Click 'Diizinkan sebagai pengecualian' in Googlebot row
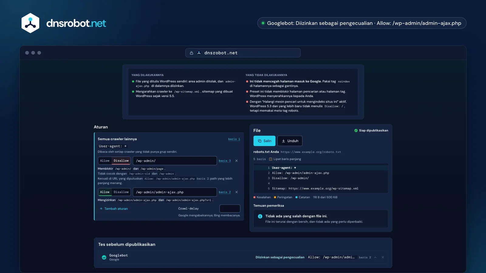This screenshot has width=486, height=273. pos(280,257)
